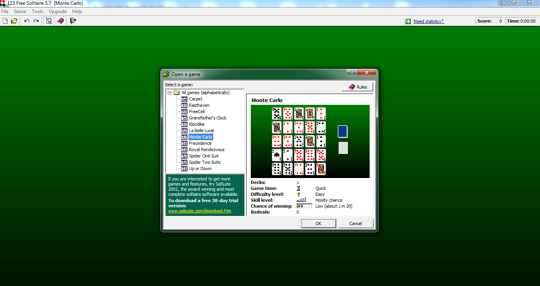Click the hourglass Game time icon

(x=299, y=188)
